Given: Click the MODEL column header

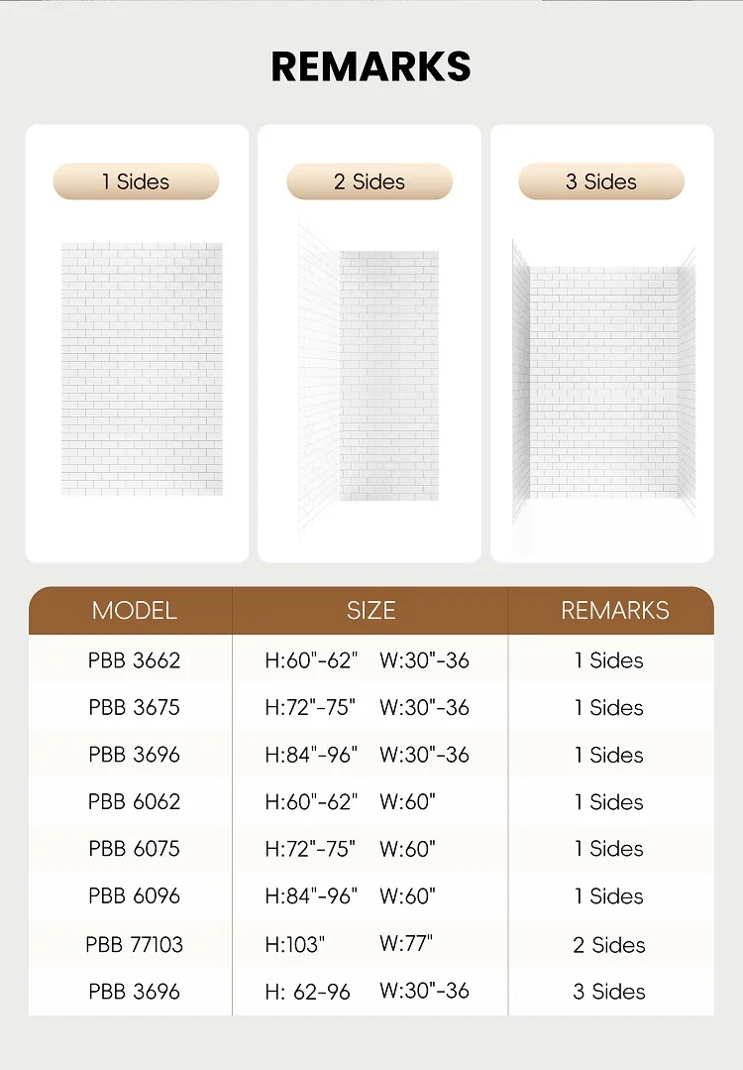Looking at the screenshot, I should point(134,611).
